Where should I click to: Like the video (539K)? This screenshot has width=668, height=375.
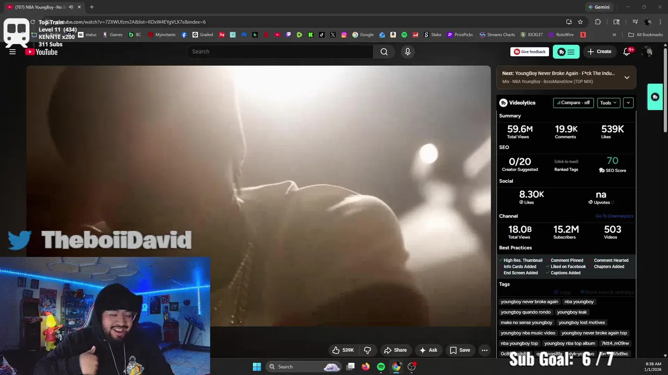343,350
